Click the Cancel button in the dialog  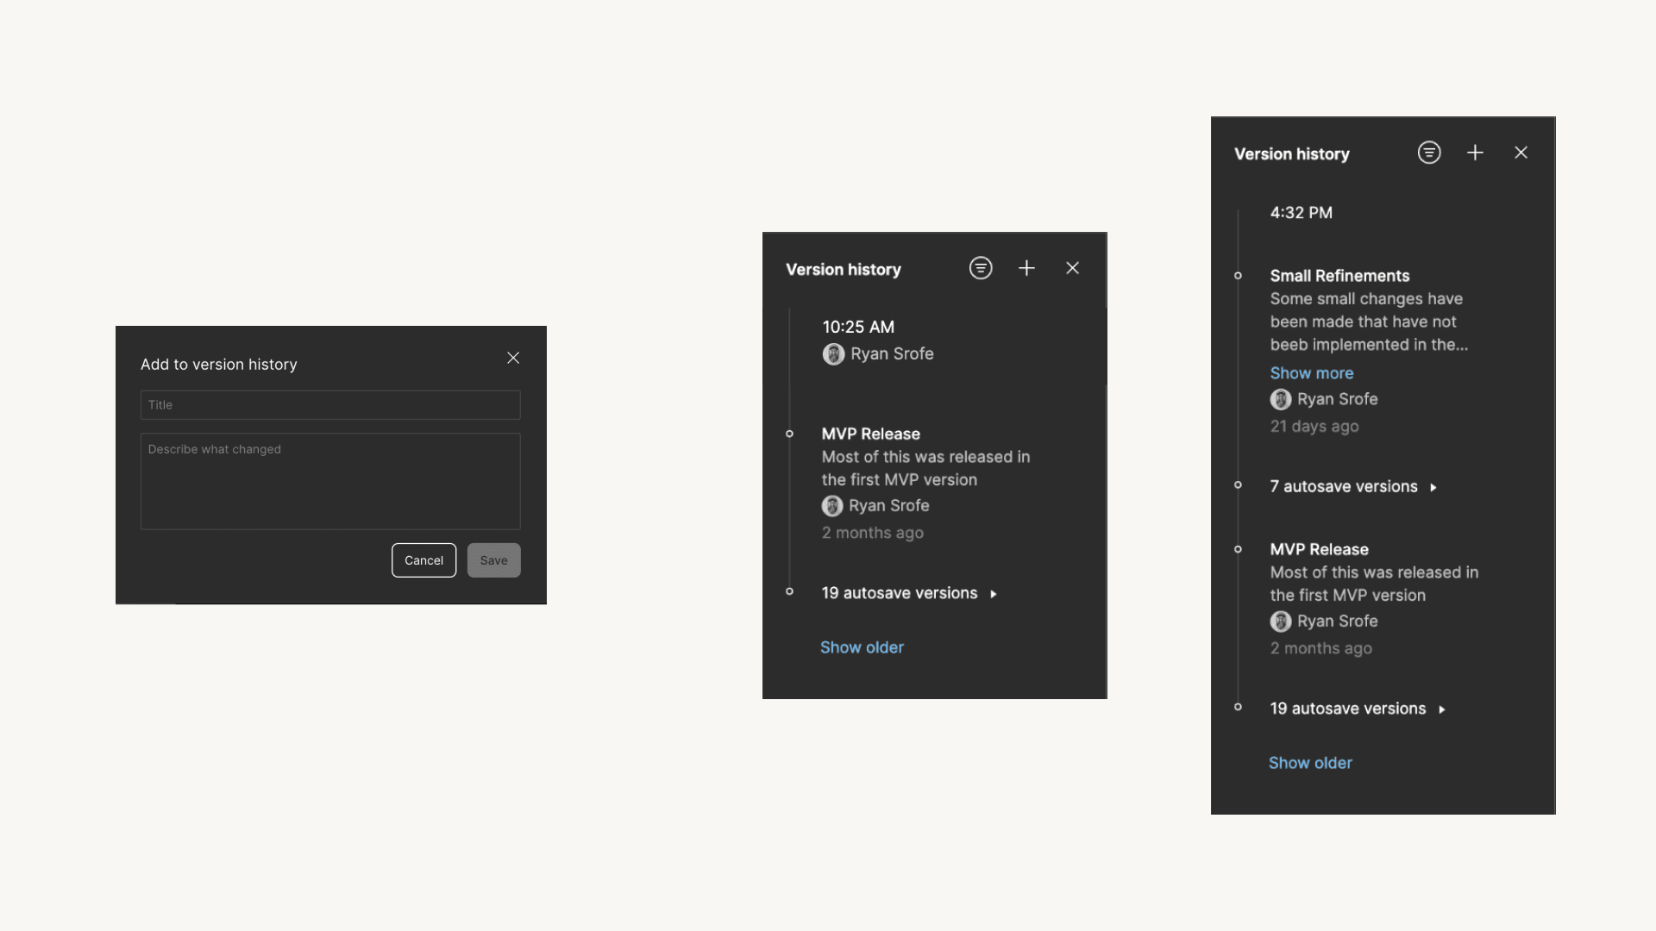424,559
